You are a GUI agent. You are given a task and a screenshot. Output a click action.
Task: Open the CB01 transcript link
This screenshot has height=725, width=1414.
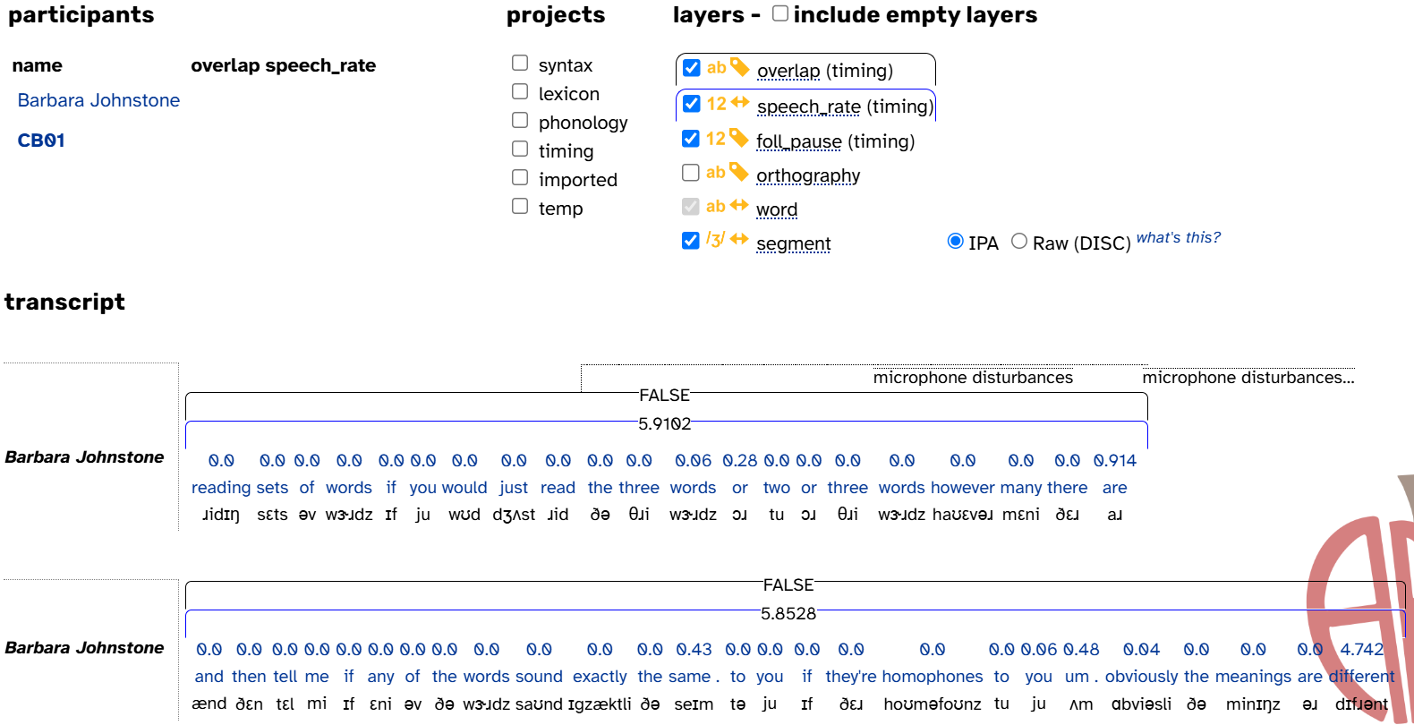[41, 141]
